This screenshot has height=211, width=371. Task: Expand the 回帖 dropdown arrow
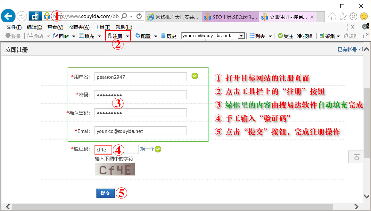pos(74,36)
